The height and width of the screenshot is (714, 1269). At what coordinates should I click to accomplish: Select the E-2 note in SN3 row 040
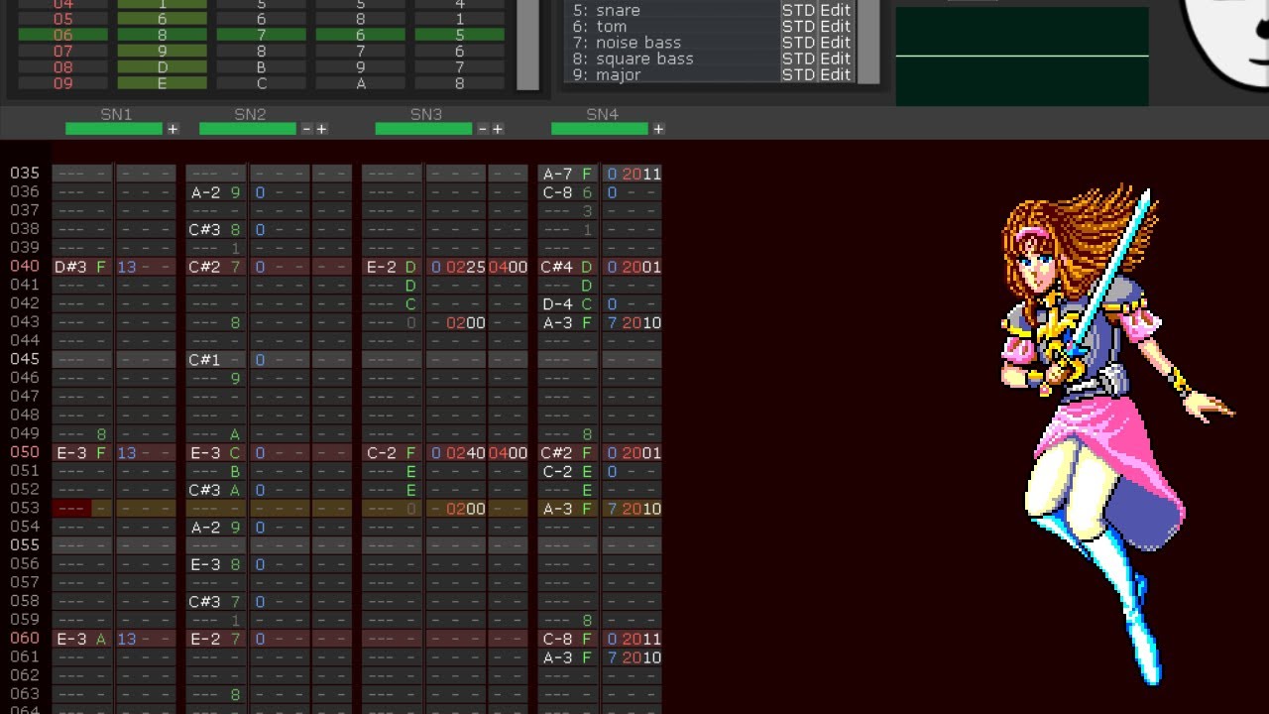point(382,267)
